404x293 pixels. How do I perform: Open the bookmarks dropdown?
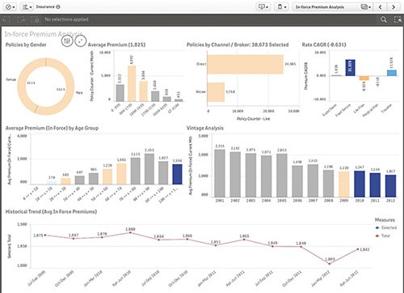(x=281, y=7)
